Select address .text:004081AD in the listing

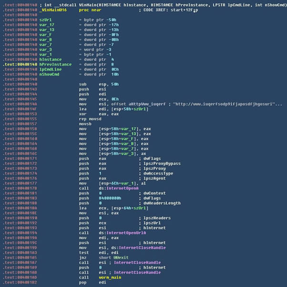20,277
